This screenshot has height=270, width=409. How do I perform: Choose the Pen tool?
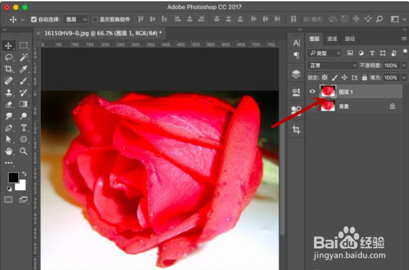pyautogui.click(x=9, y=128)
